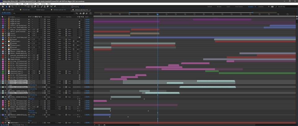Screen dimensions: 298x126
Task: Open Parent dropdown for layer 29 Adjustment Layer
Action: click(52, 71)
